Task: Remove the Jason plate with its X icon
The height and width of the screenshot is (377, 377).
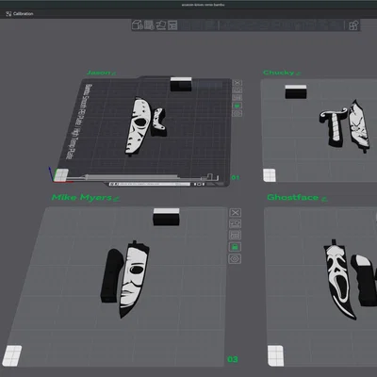Action: tap(238, 83)
